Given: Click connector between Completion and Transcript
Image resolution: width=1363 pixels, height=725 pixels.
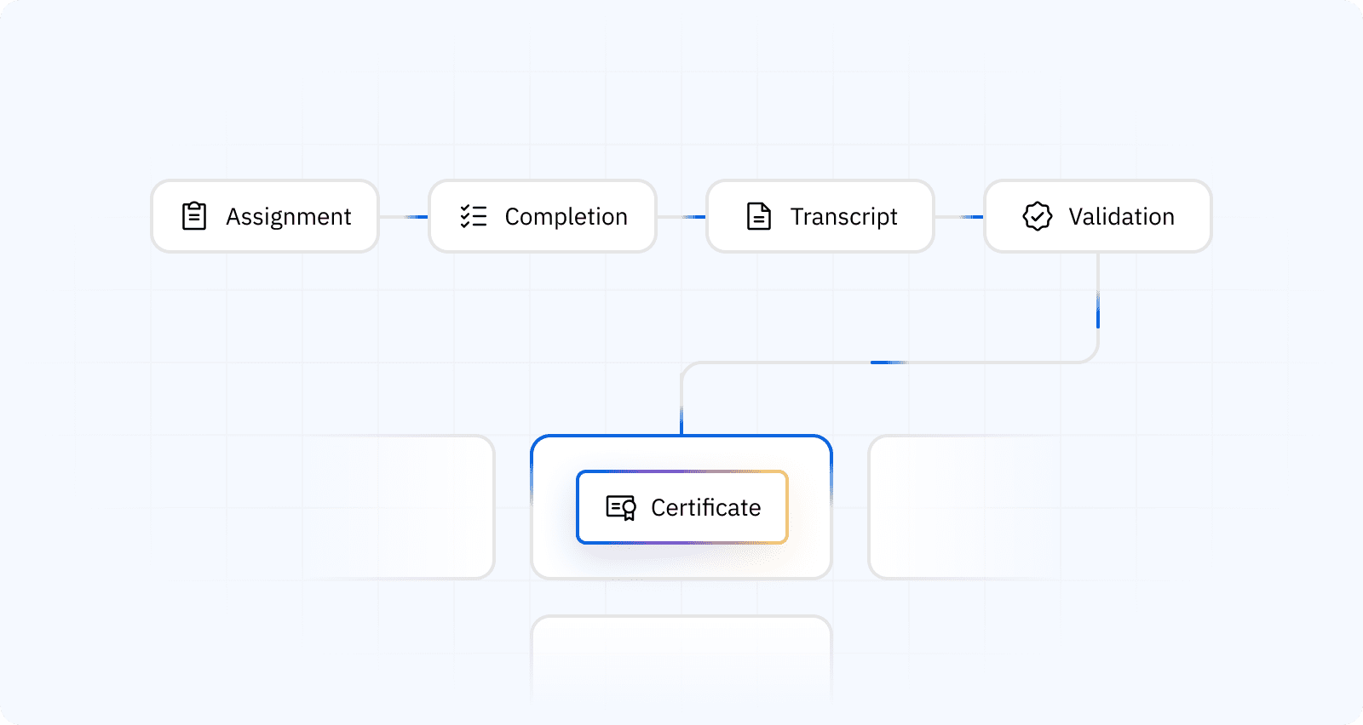Looking at the screenshot, I should [681, 217].
